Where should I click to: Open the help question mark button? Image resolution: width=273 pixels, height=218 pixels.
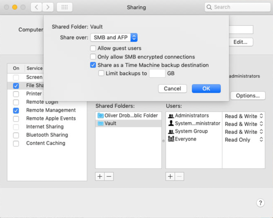point(260,203)
